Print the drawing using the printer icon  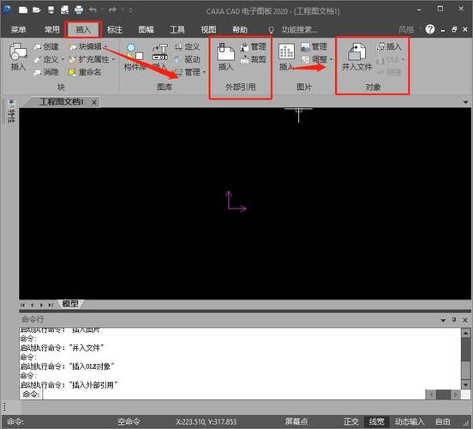coord(79,10)
